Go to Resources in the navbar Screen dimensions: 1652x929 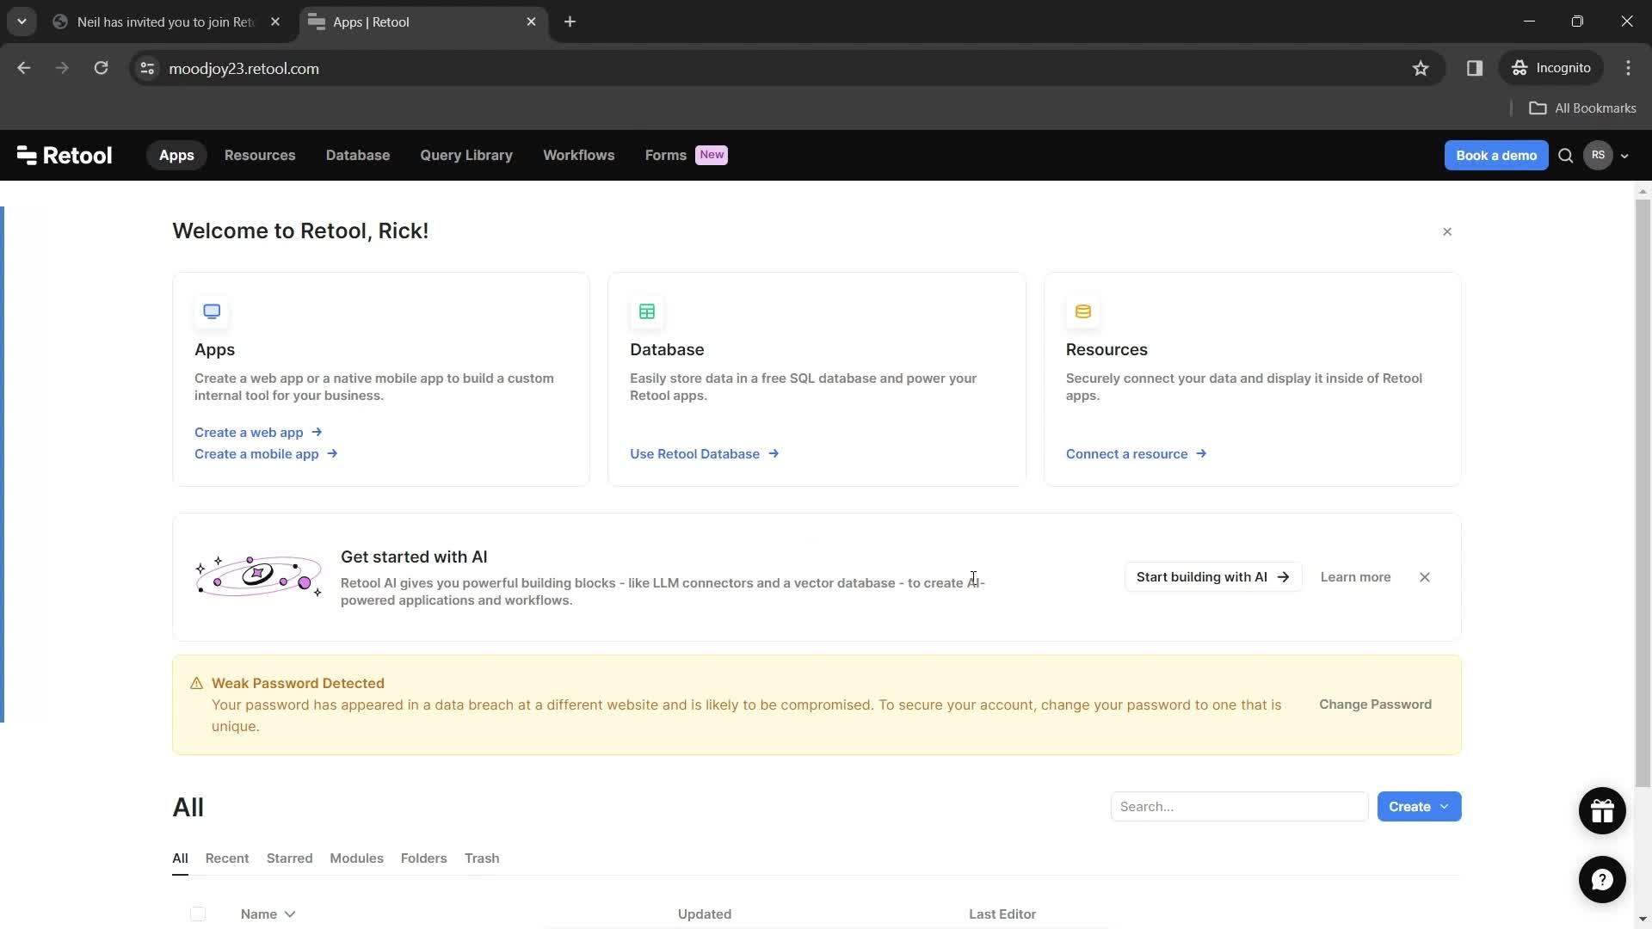[x=260, y=155]
